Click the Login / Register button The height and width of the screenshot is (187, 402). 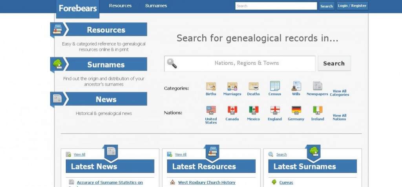point(352,6)
